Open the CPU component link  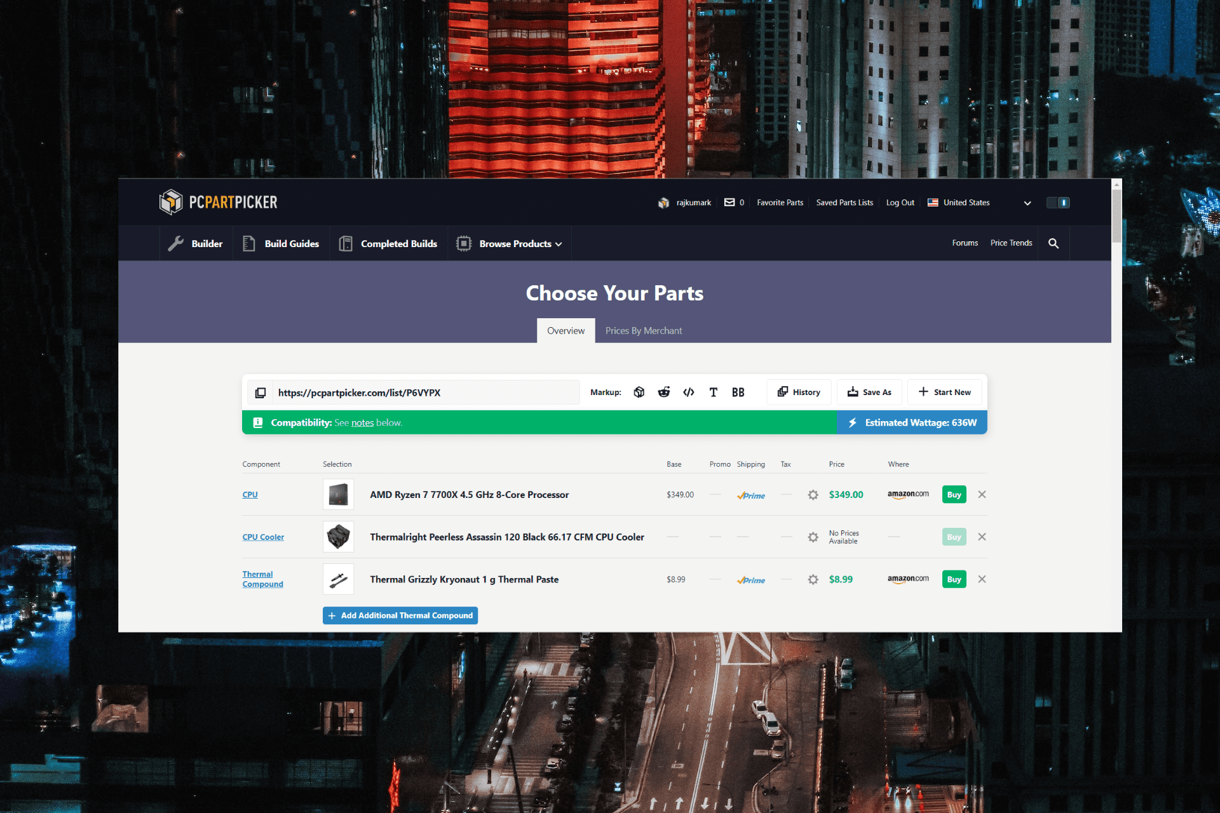point(250,494)
